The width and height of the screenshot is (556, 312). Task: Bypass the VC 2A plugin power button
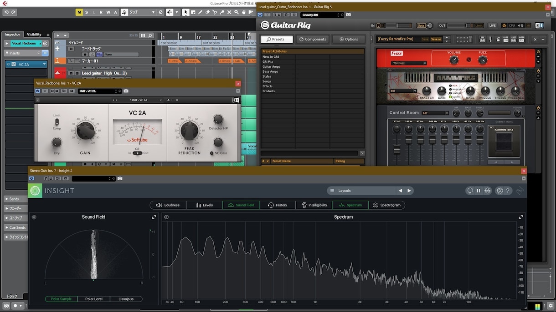(x=38, y=91)
